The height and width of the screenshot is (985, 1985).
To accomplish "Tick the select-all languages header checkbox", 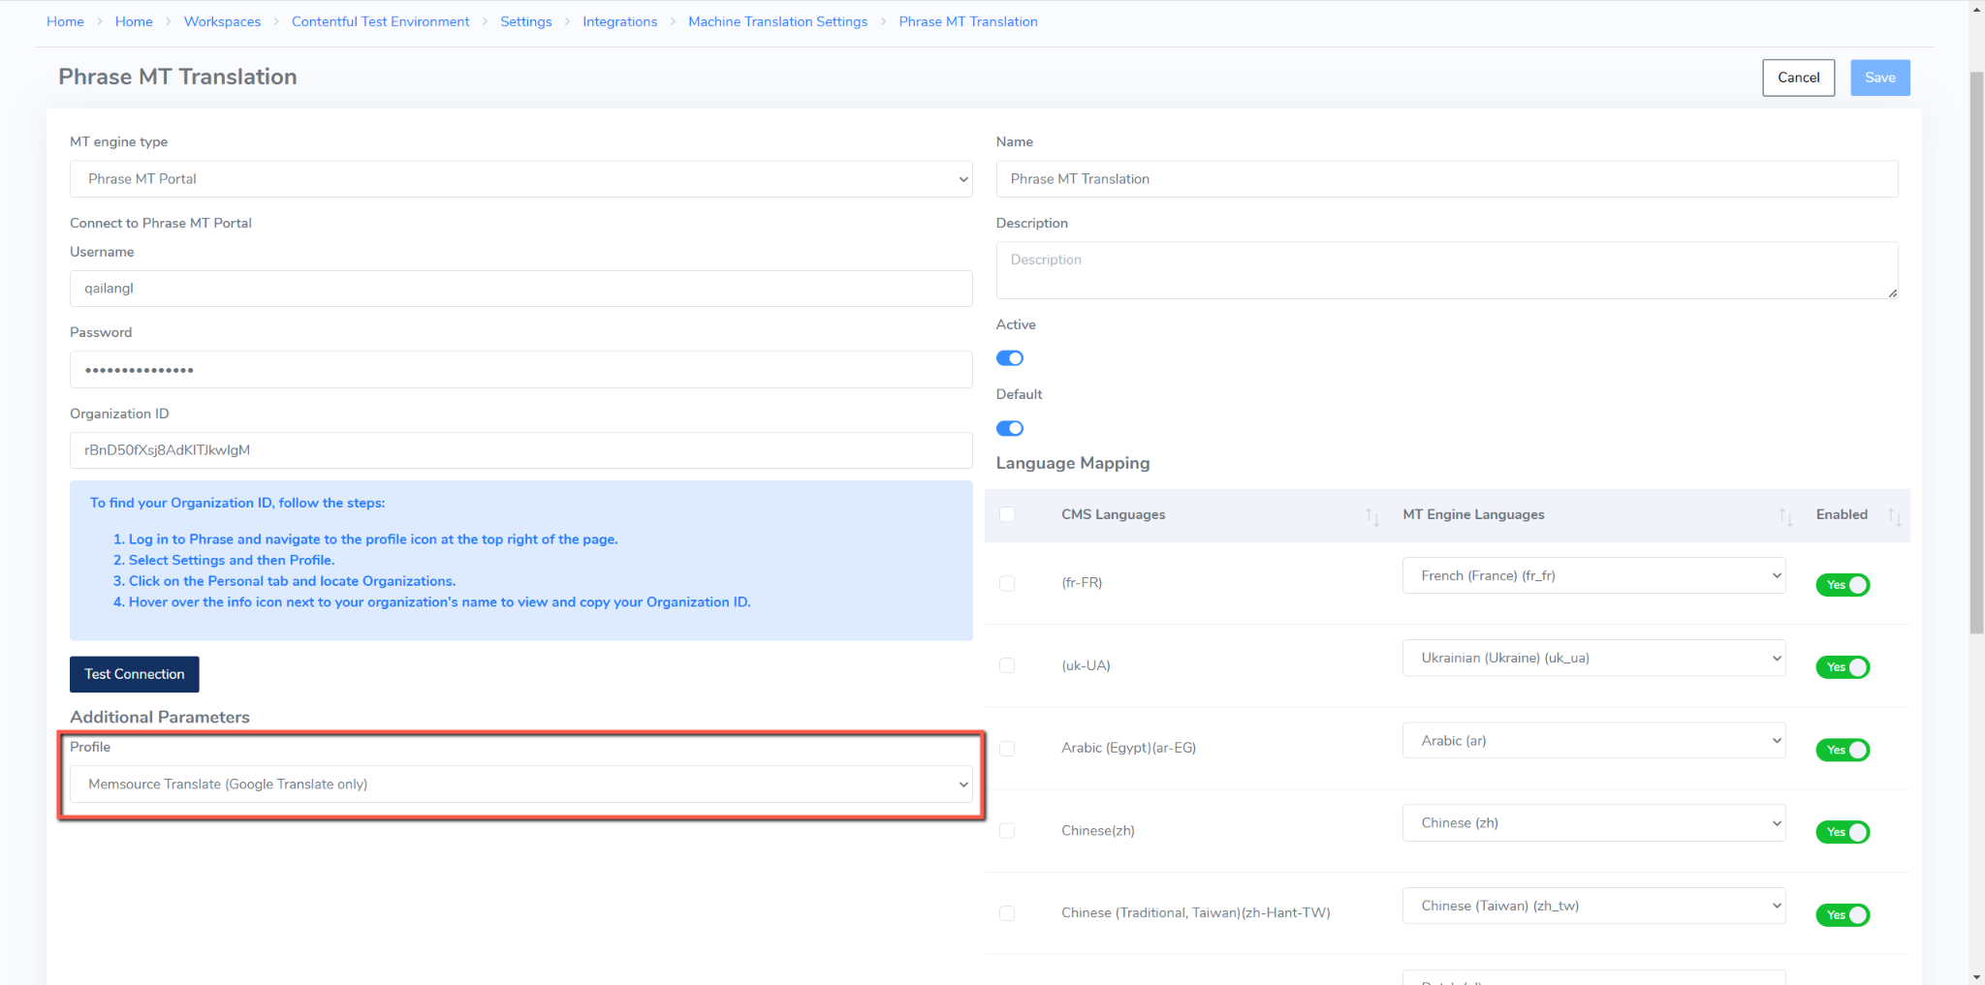I will tap(1007, 514).
